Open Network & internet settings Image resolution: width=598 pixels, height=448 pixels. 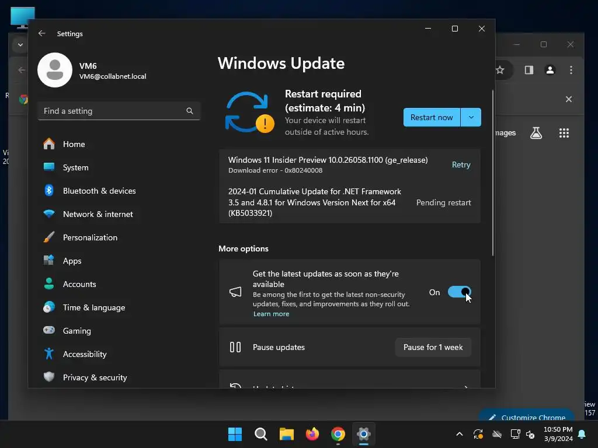(119, 213)
